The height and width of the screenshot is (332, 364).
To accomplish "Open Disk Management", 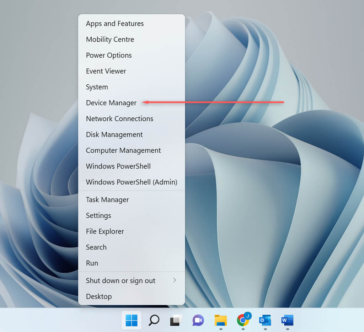I will pos(114,135).
